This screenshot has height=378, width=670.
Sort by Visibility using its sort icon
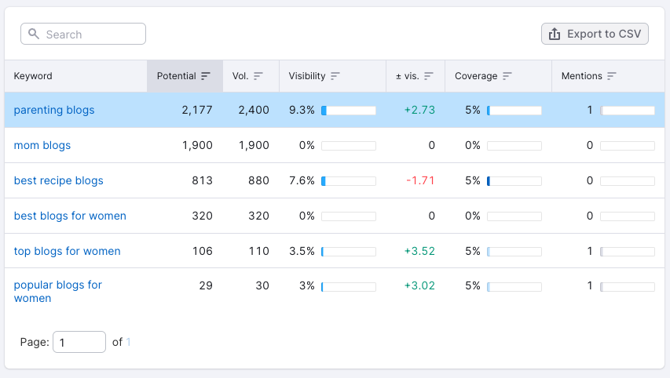point(335,76)
